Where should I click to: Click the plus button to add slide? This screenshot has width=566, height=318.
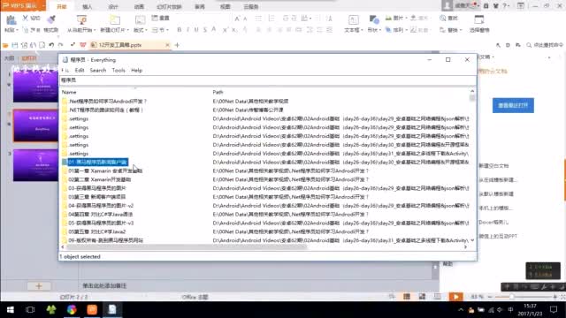click(39, 286)
